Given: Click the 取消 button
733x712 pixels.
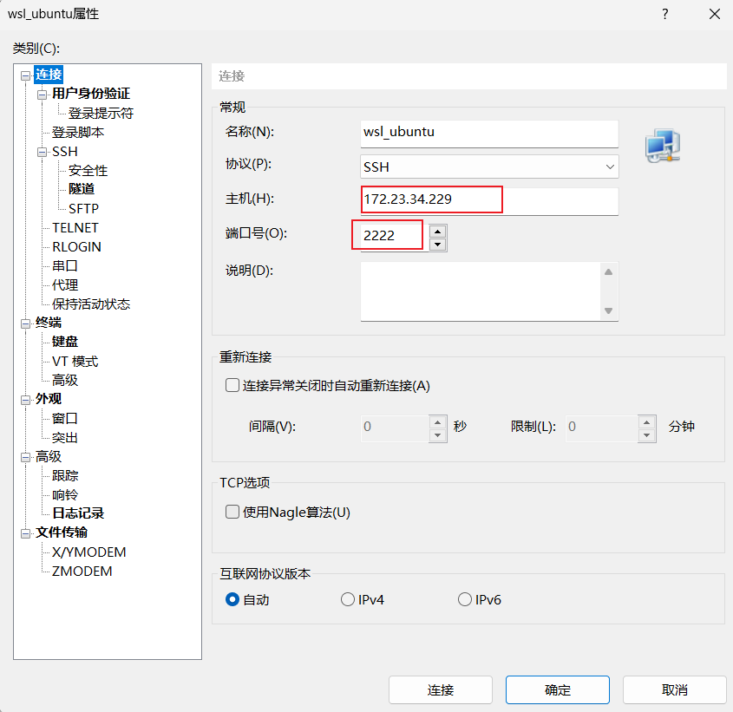Looking at the screenshot, I should pyautogui.click(x=675, y=689).
